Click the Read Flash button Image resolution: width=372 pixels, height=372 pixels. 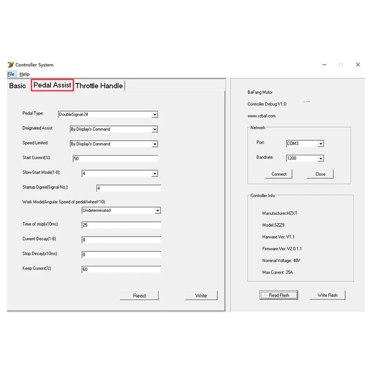(279, 295)
